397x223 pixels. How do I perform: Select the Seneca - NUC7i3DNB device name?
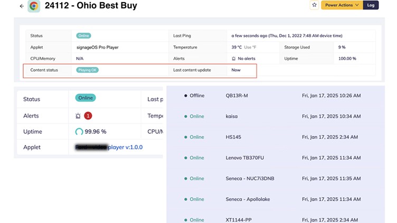tap(250, 179)
